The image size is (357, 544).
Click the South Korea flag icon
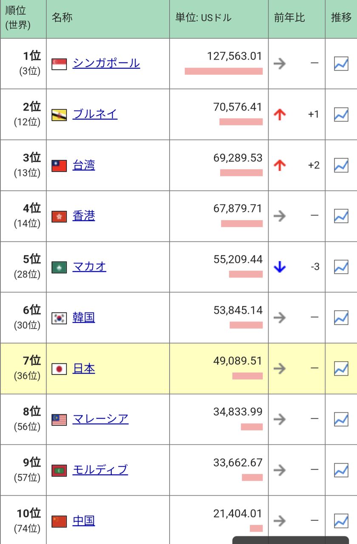click(59, 318)
